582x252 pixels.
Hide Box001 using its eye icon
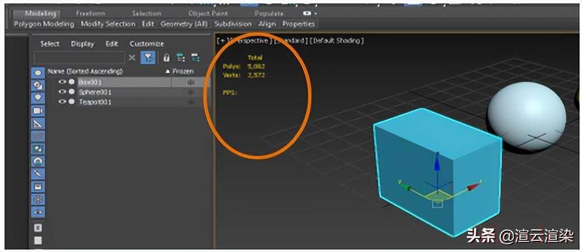(62, 82)
